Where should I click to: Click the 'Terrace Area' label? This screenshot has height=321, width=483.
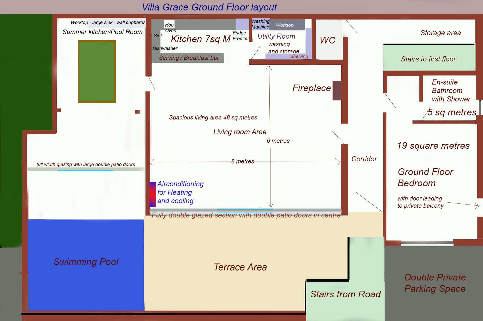coord(240,267)
